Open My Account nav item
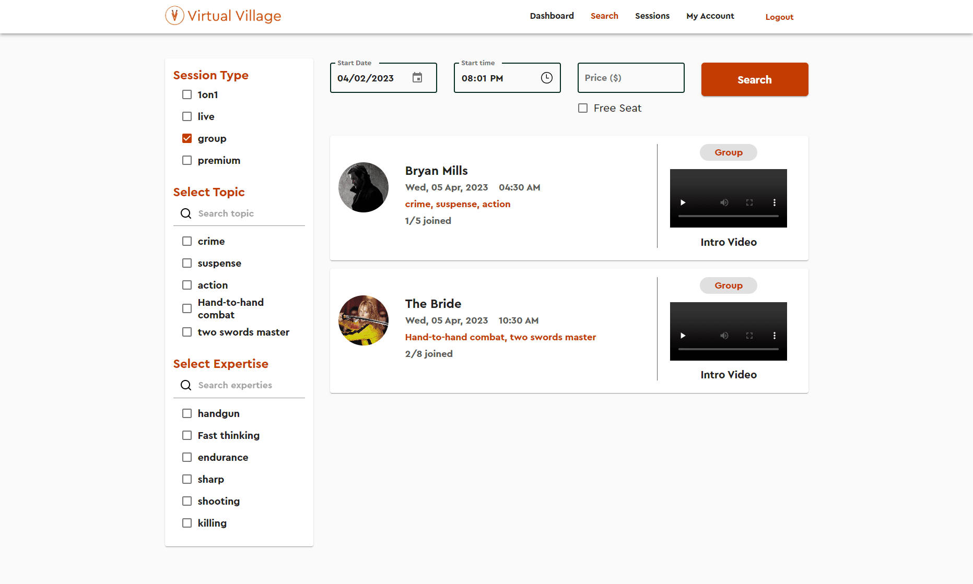 pyautogui.click(x=710, y=16)
